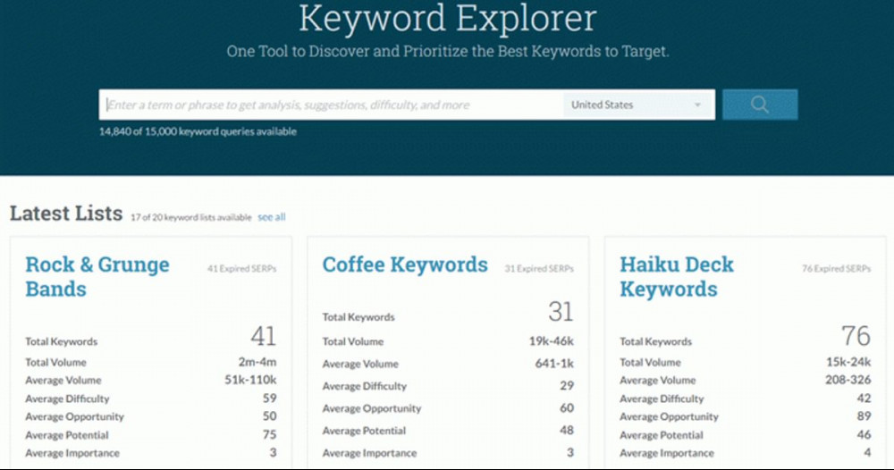
Task: Click Coffee Average Difficulty 29
Action: (567, 386)
